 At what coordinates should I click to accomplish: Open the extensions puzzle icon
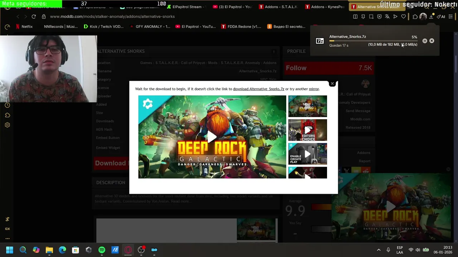pos(415,16)
